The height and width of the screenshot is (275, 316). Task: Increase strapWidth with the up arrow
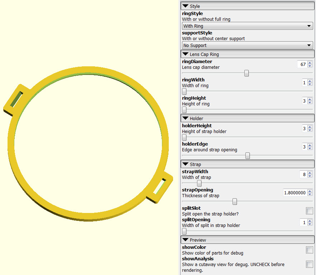310,173
